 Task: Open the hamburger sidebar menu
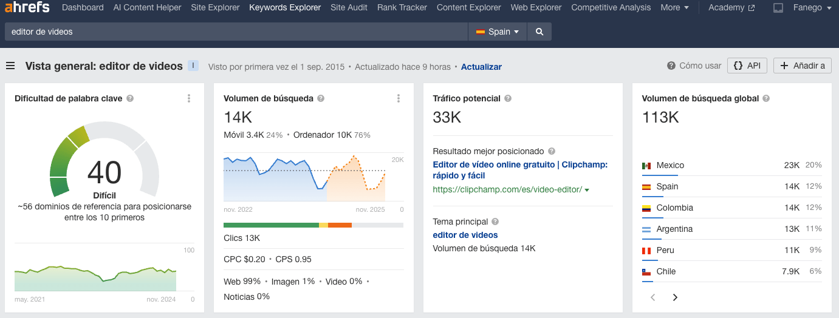[x=10, y=66]
